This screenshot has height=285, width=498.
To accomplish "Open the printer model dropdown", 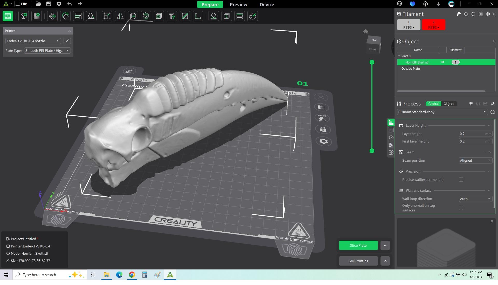I will pyautogui.click(x=33, y=41).
